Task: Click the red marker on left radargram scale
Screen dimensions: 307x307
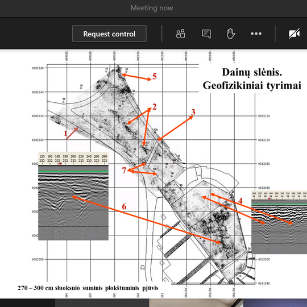Action: click(x=60, y=163)
